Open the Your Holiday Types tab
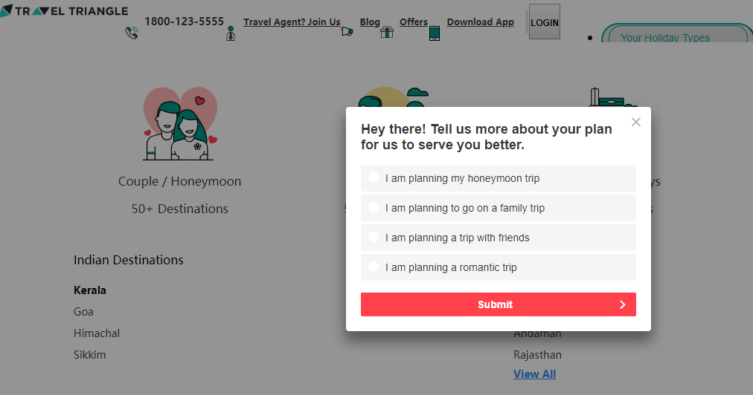The height and width of the screenshot is (395, 753). [x=677, y=34]
